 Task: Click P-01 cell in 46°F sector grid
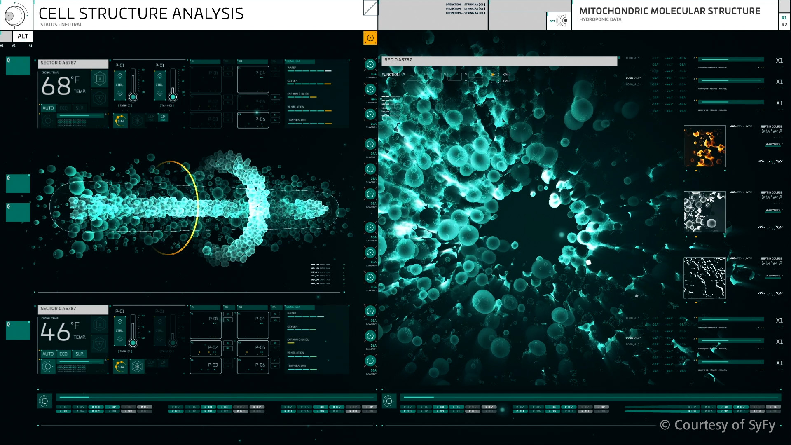(206, 325)
